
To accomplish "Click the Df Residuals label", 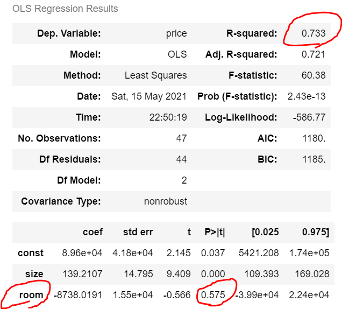I will 70,159.
